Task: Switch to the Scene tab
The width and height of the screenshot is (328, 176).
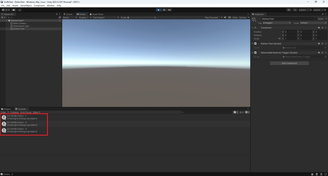Action: click(x=68, y=14)
